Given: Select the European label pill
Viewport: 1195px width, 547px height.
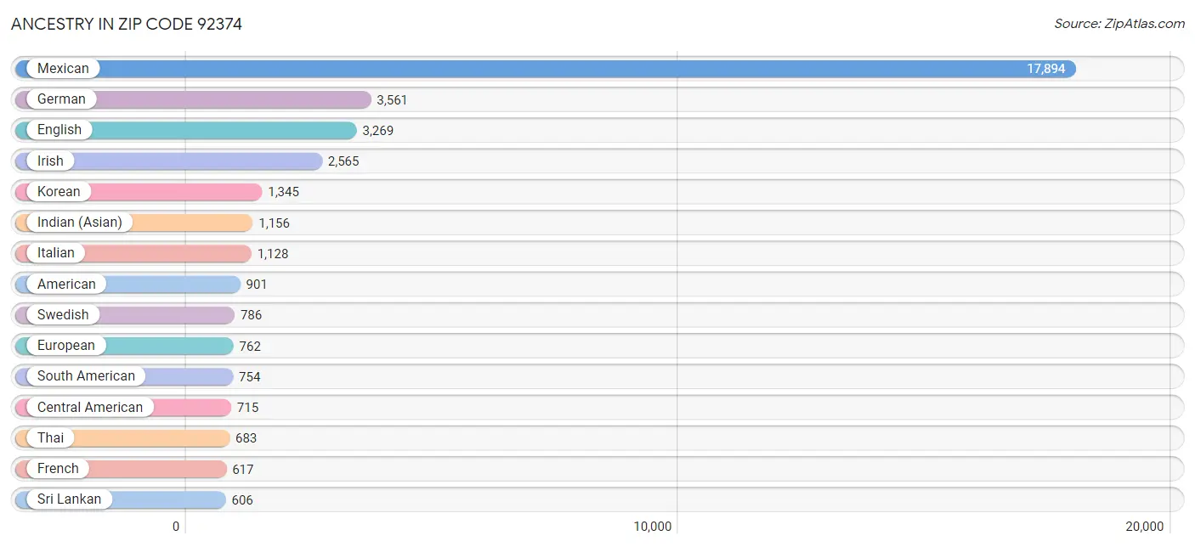Looking at the screenshot, I should click(65, 346).
